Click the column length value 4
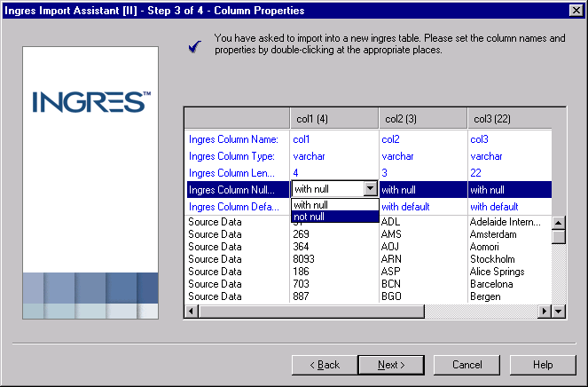Screen dimensions: 588x387 point(334,173)
